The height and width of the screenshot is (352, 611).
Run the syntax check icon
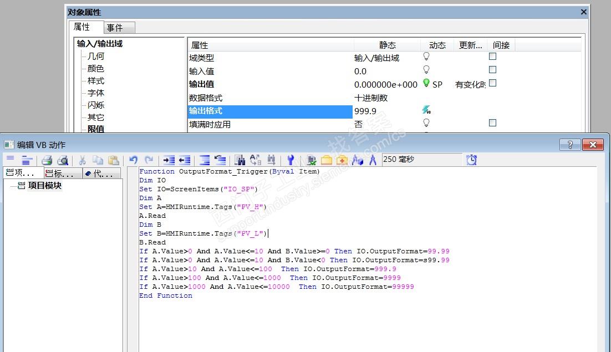(312, 160)
